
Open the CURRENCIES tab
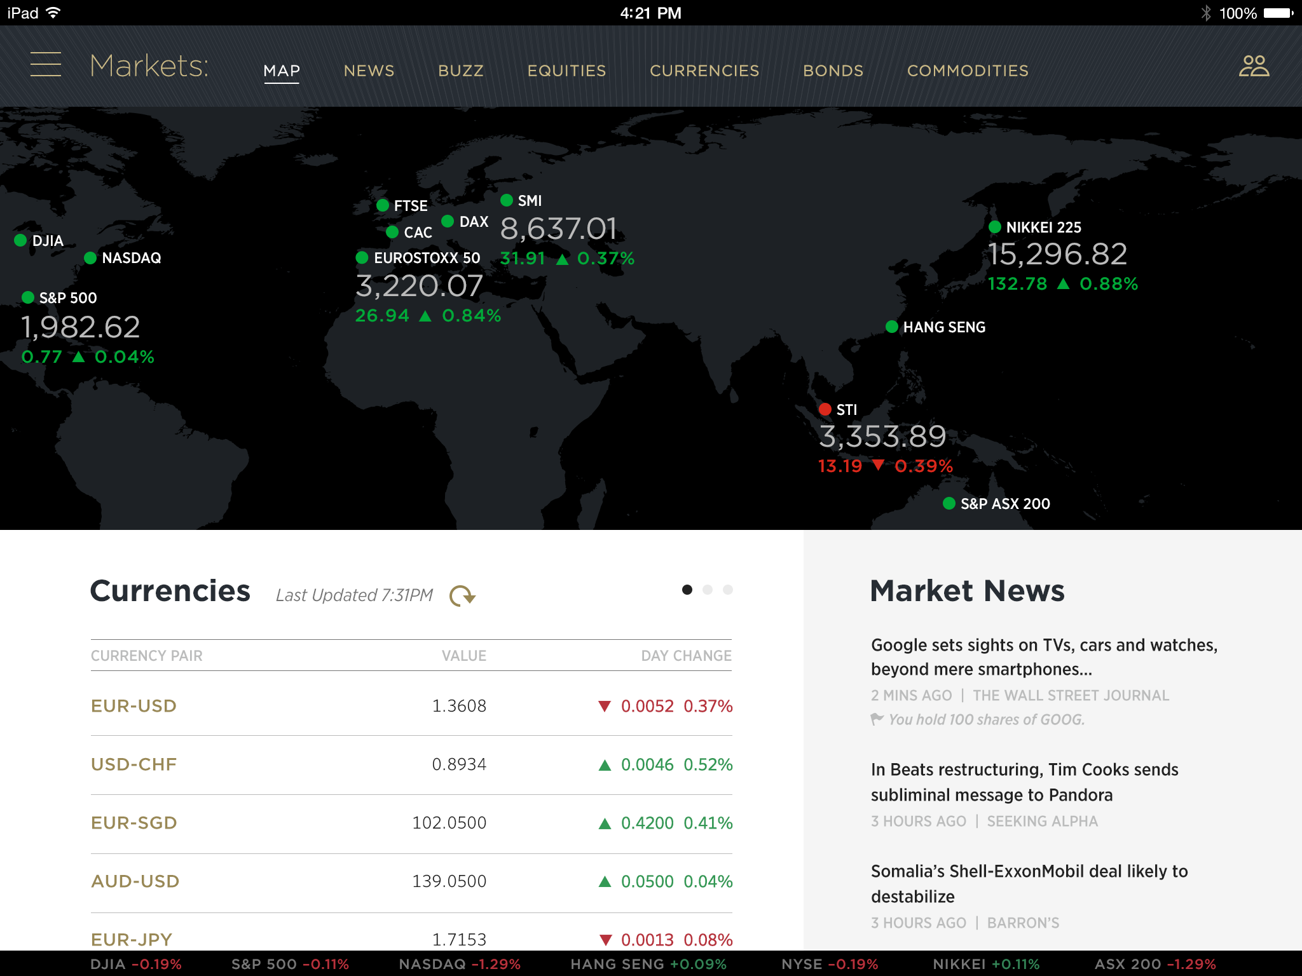coord(704,71)
